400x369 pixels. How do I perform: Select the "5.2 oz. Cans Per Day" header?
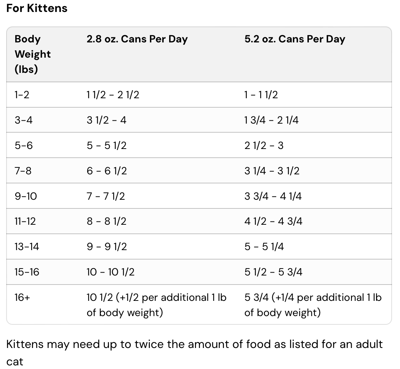pyautogui.click(x=294, y=39)
